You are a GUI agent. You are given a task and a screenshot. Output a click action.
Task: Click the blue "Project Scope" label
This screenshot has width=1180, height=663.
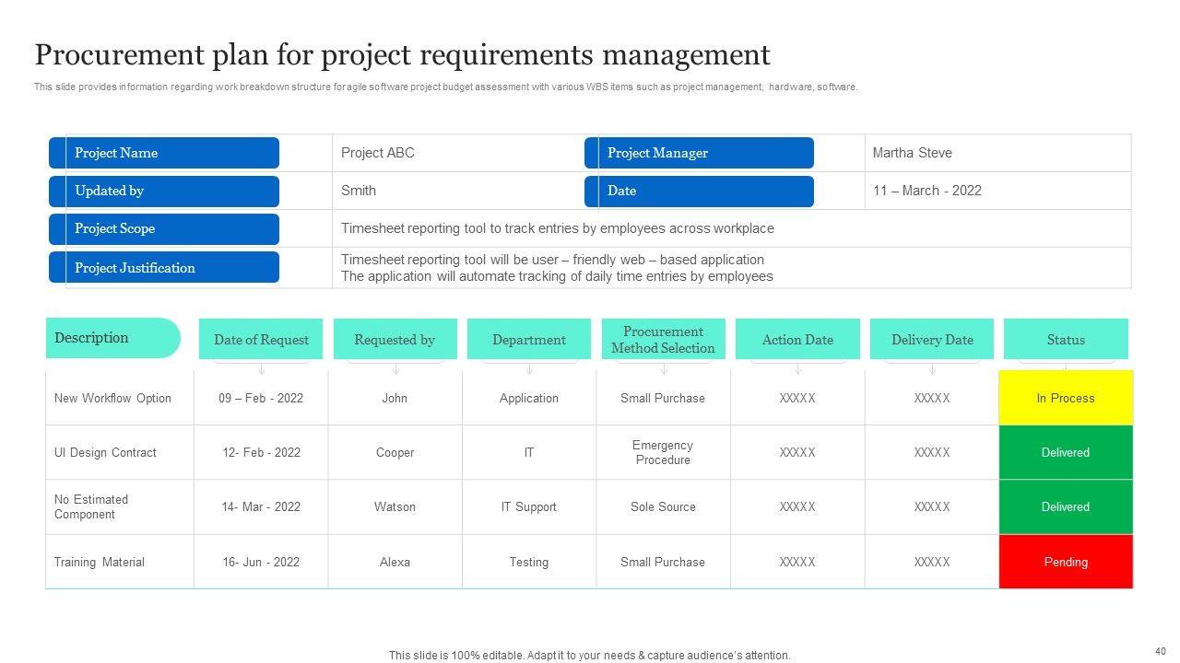(164, 228)
